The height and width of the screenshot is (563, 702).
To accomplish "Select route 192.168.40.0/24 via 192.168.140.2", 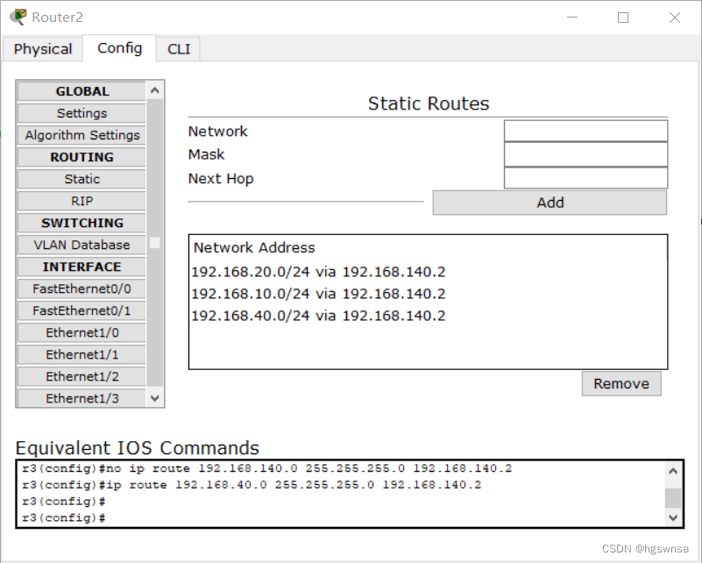I will click(x=318, y=316).
